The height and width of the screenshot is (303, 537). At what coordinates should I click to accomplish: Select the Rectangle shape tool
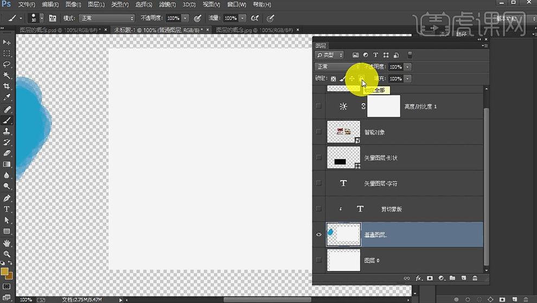click(7, 231)
